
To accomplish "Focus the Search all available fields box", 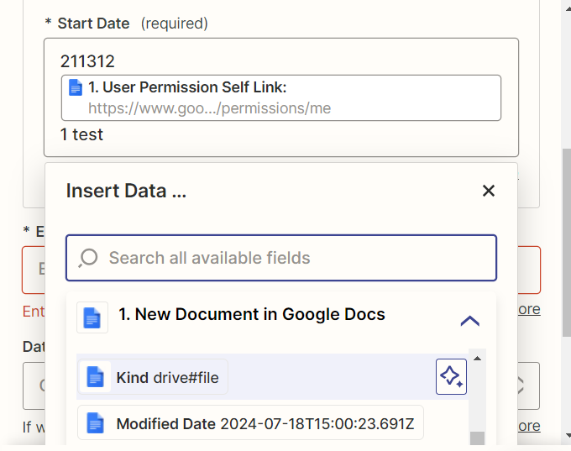I will 294,258.
